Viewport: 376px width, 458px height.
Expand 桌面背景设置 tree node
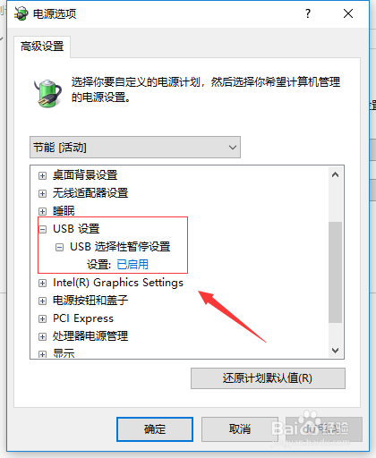coord(42,175)
